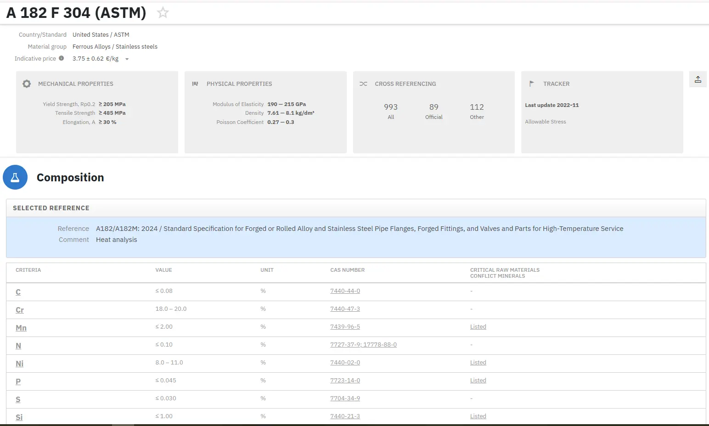Click the Tracker flag icon
Viewport: 709px width, 426px height.
click(x=532, y=84)
